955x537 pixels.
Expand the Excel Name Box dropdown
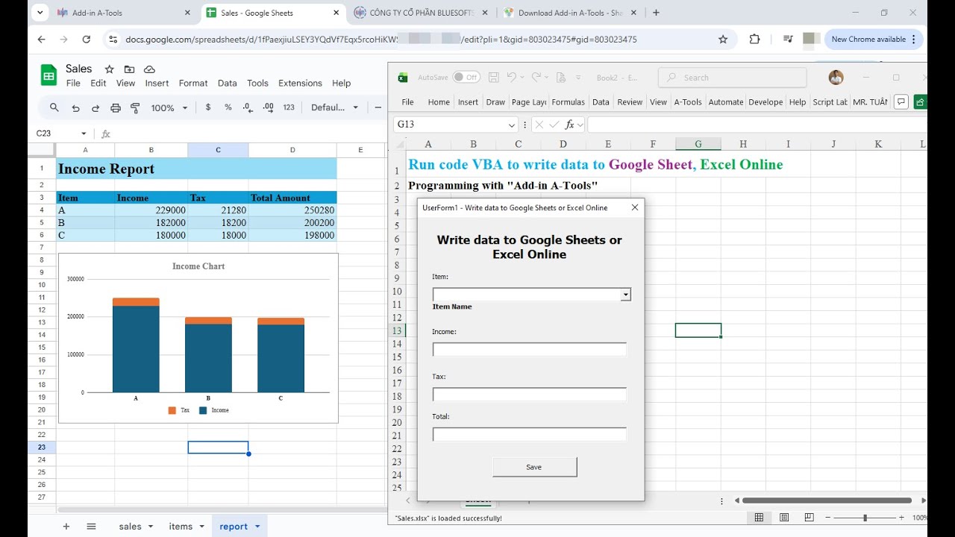point(512,125)
